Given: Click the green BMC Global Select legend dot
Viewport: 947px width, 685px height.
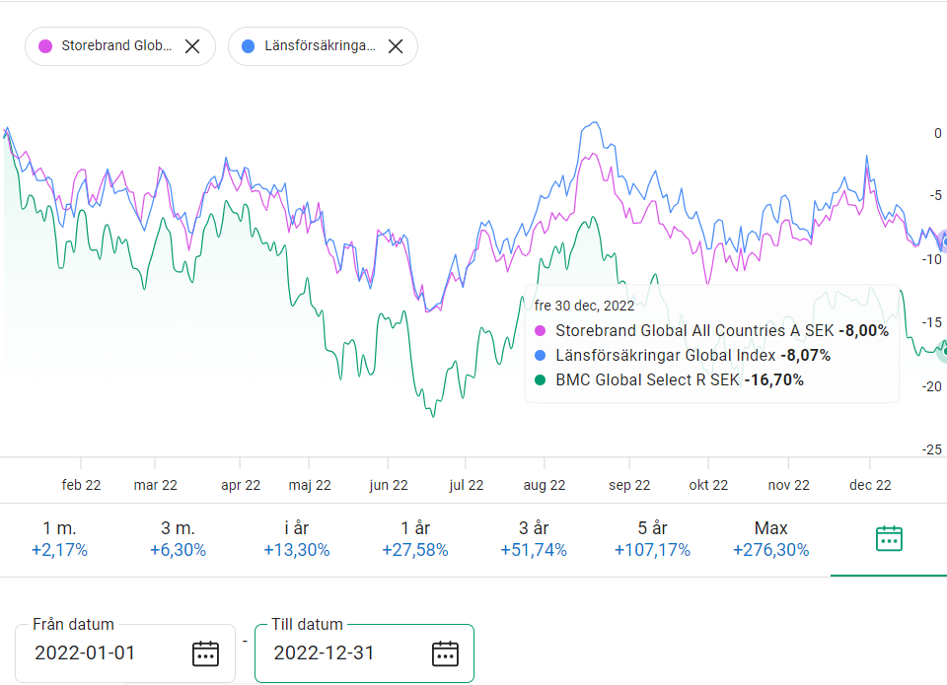Looking at the screenshot, I should [540, 379].
